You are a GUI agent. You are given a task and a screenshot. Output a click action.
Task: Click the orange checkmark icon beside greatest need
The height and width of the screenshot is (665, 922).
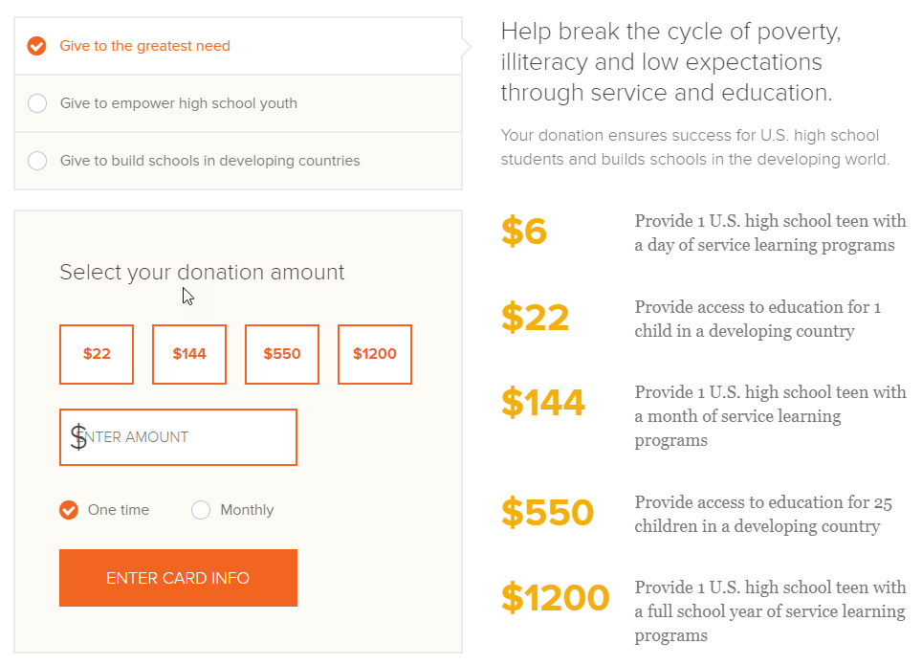(36, 46)
